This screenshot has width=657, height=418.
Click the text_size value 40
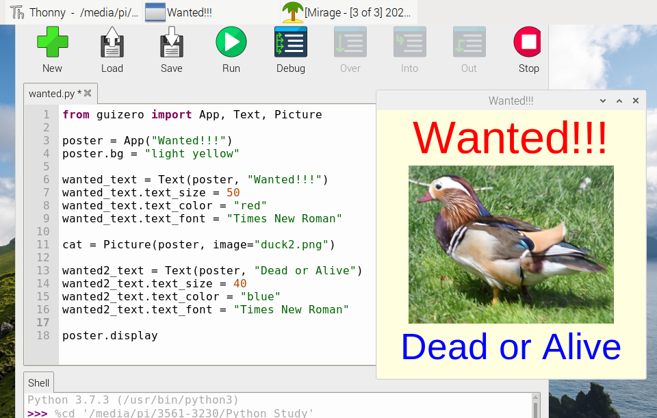click(x=240, y=283)
